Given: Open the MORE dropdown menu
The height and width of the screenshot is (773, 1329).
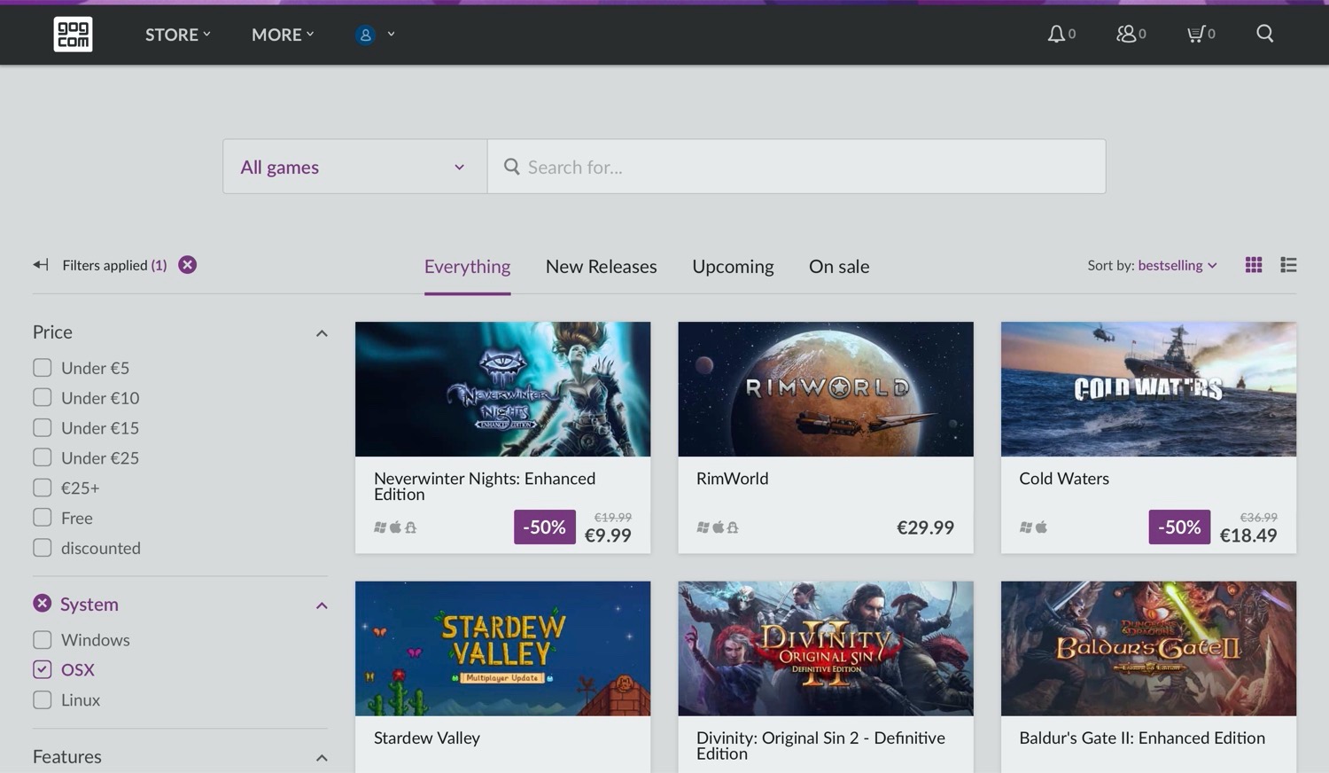Looking at the screenshot, I should pyautogui.click(x=283, y=35).
